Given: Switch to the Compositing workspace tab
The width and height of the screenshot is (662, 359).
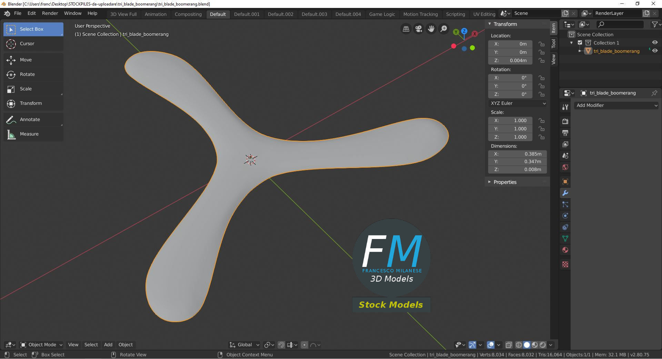Looking at the screenshot, I should tap(188, 14).
